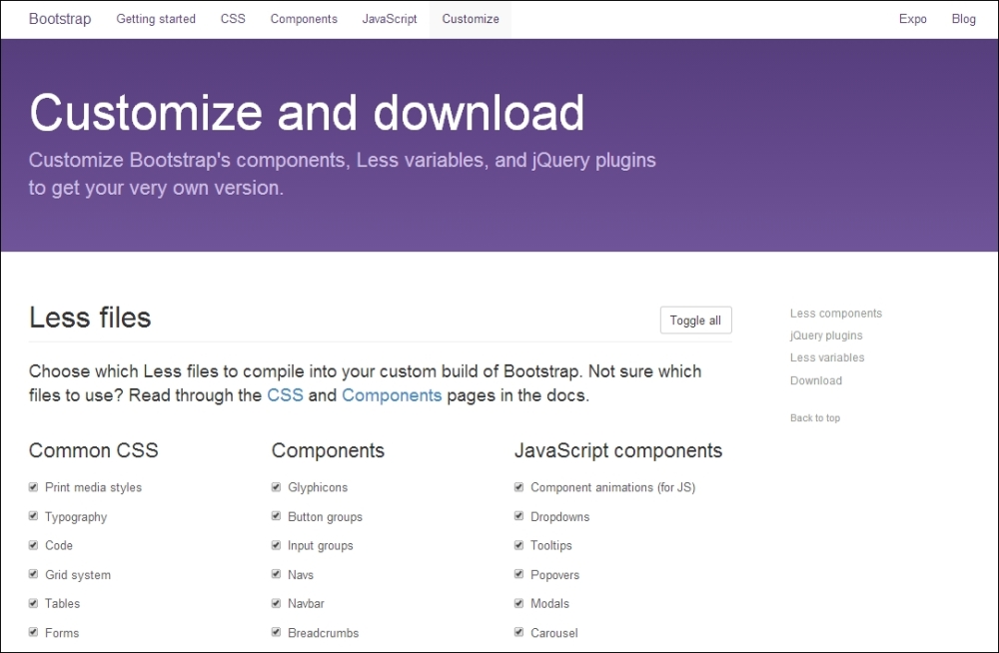
Task: Follow the CSS link in the paragraph
Action: coord(285,395)
